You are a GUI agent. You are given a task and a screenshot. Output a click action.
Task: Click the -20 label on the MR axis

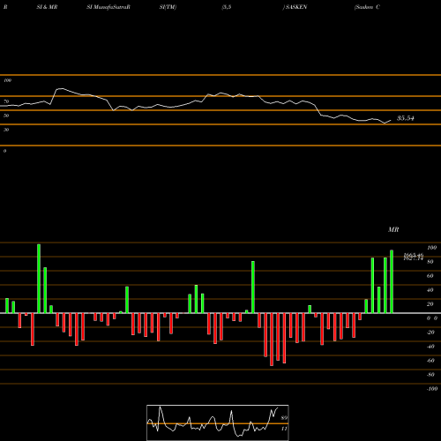(x=430, y=333)
